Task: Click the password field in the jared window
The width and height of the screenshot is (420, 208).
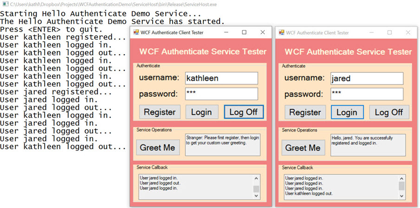Action: [367, 94]
